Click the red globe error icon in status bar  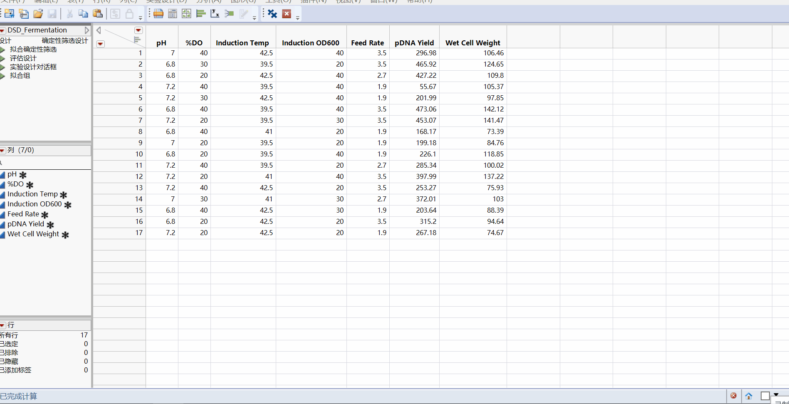click(x=733, y=396)
